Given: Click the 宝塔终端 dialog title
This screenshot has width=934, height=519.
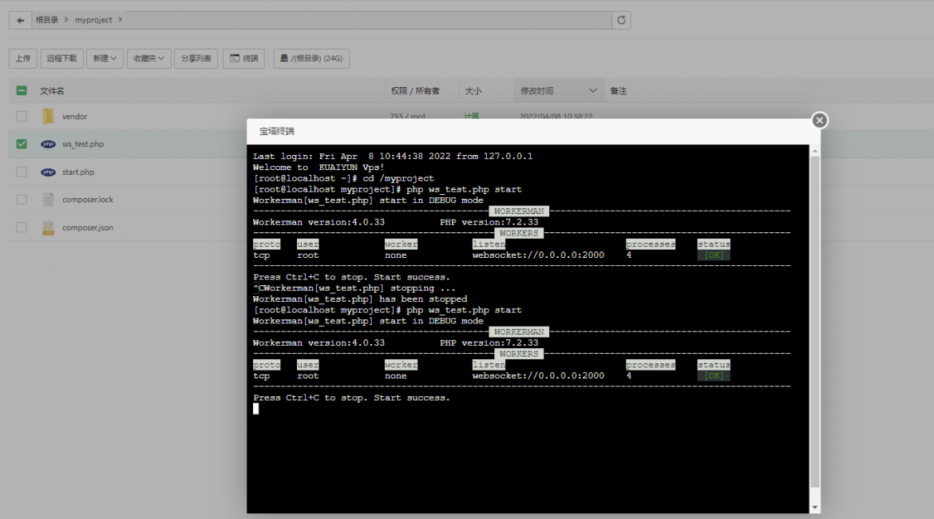Looking at the screenshot, I should coord(277,131).
